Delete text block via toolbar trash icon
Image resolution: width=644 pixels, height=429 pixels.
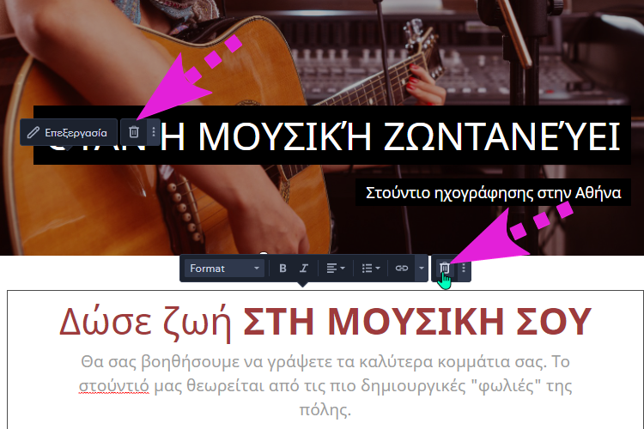coord(445,269)
